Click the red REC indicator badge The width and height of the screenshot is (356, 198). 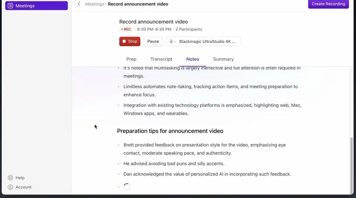126,29
